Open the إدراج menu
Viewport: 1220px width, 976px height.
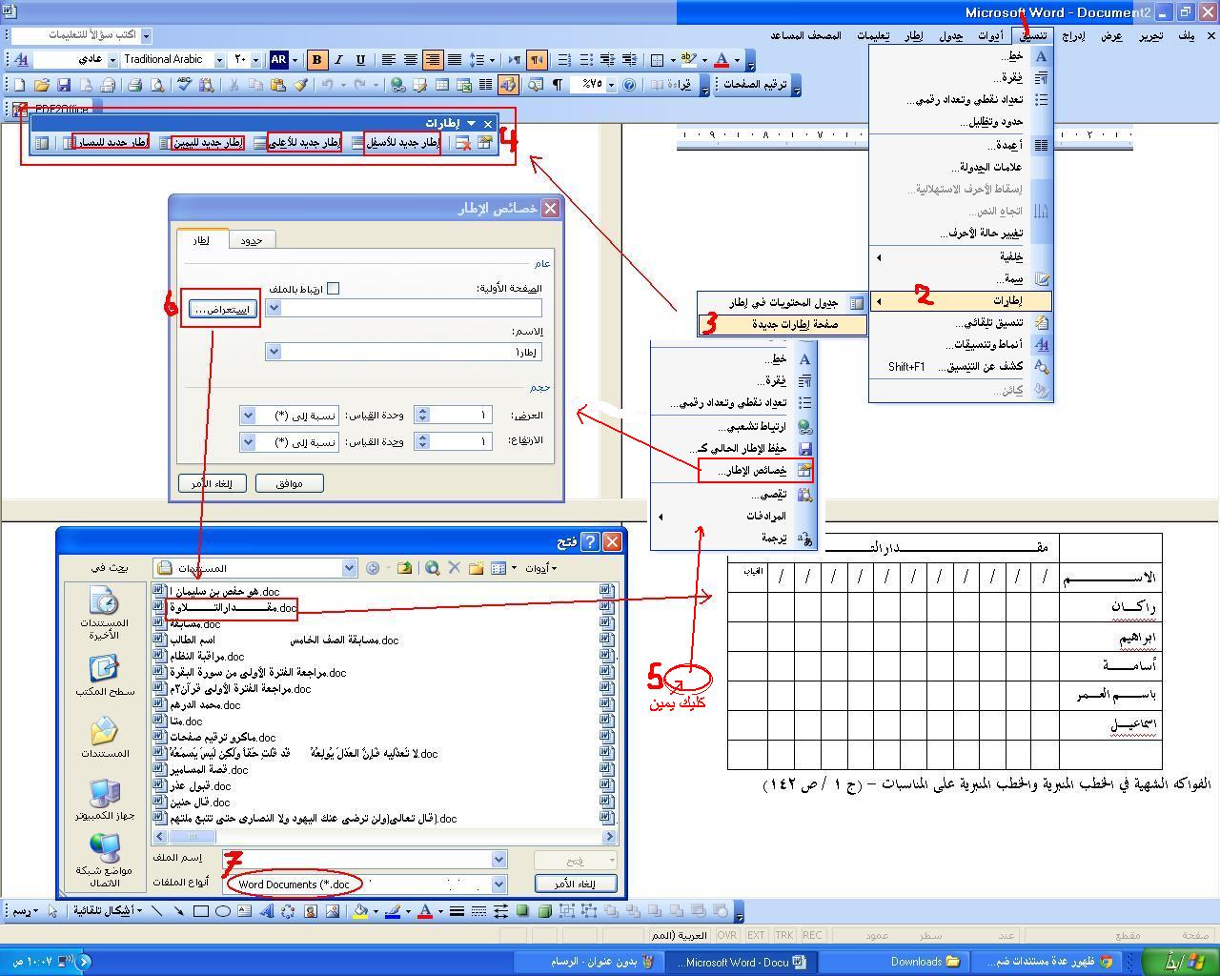click(1073, 35)
